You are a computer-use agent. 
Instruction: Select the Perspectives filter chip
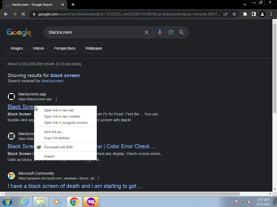(65, 48)
